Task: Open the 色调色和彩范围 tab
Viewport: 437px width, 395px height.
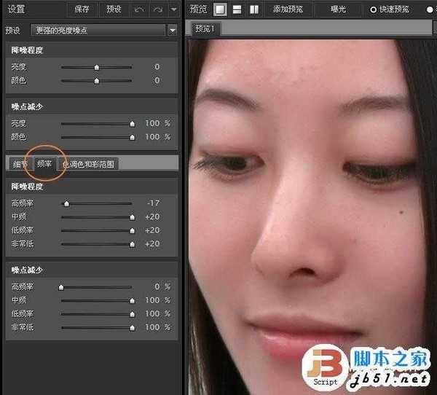Action: coord(88,164)
